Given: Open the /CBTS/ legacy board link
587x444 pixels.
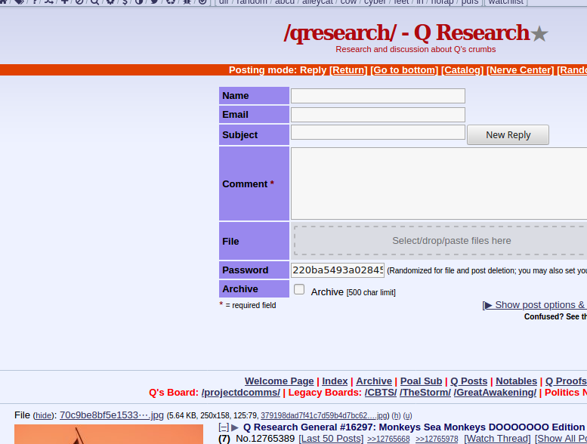Looking at the screenshot, I should (x=381, y=393).
